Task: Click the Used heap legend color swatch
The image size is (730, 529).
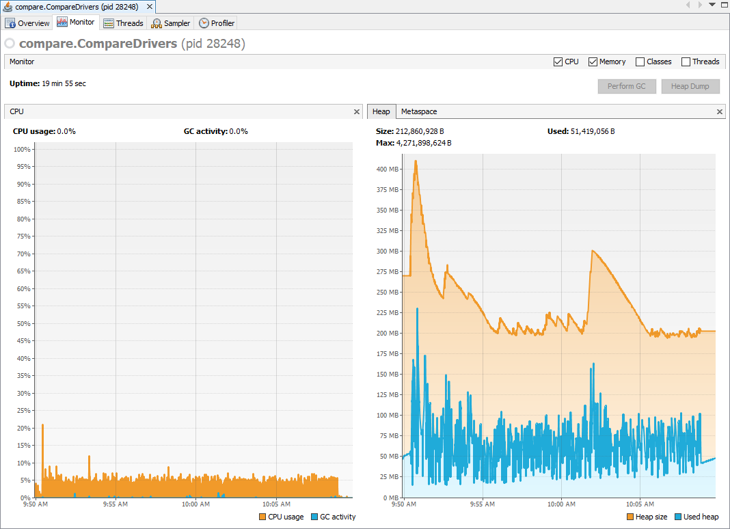Action: 678,517
